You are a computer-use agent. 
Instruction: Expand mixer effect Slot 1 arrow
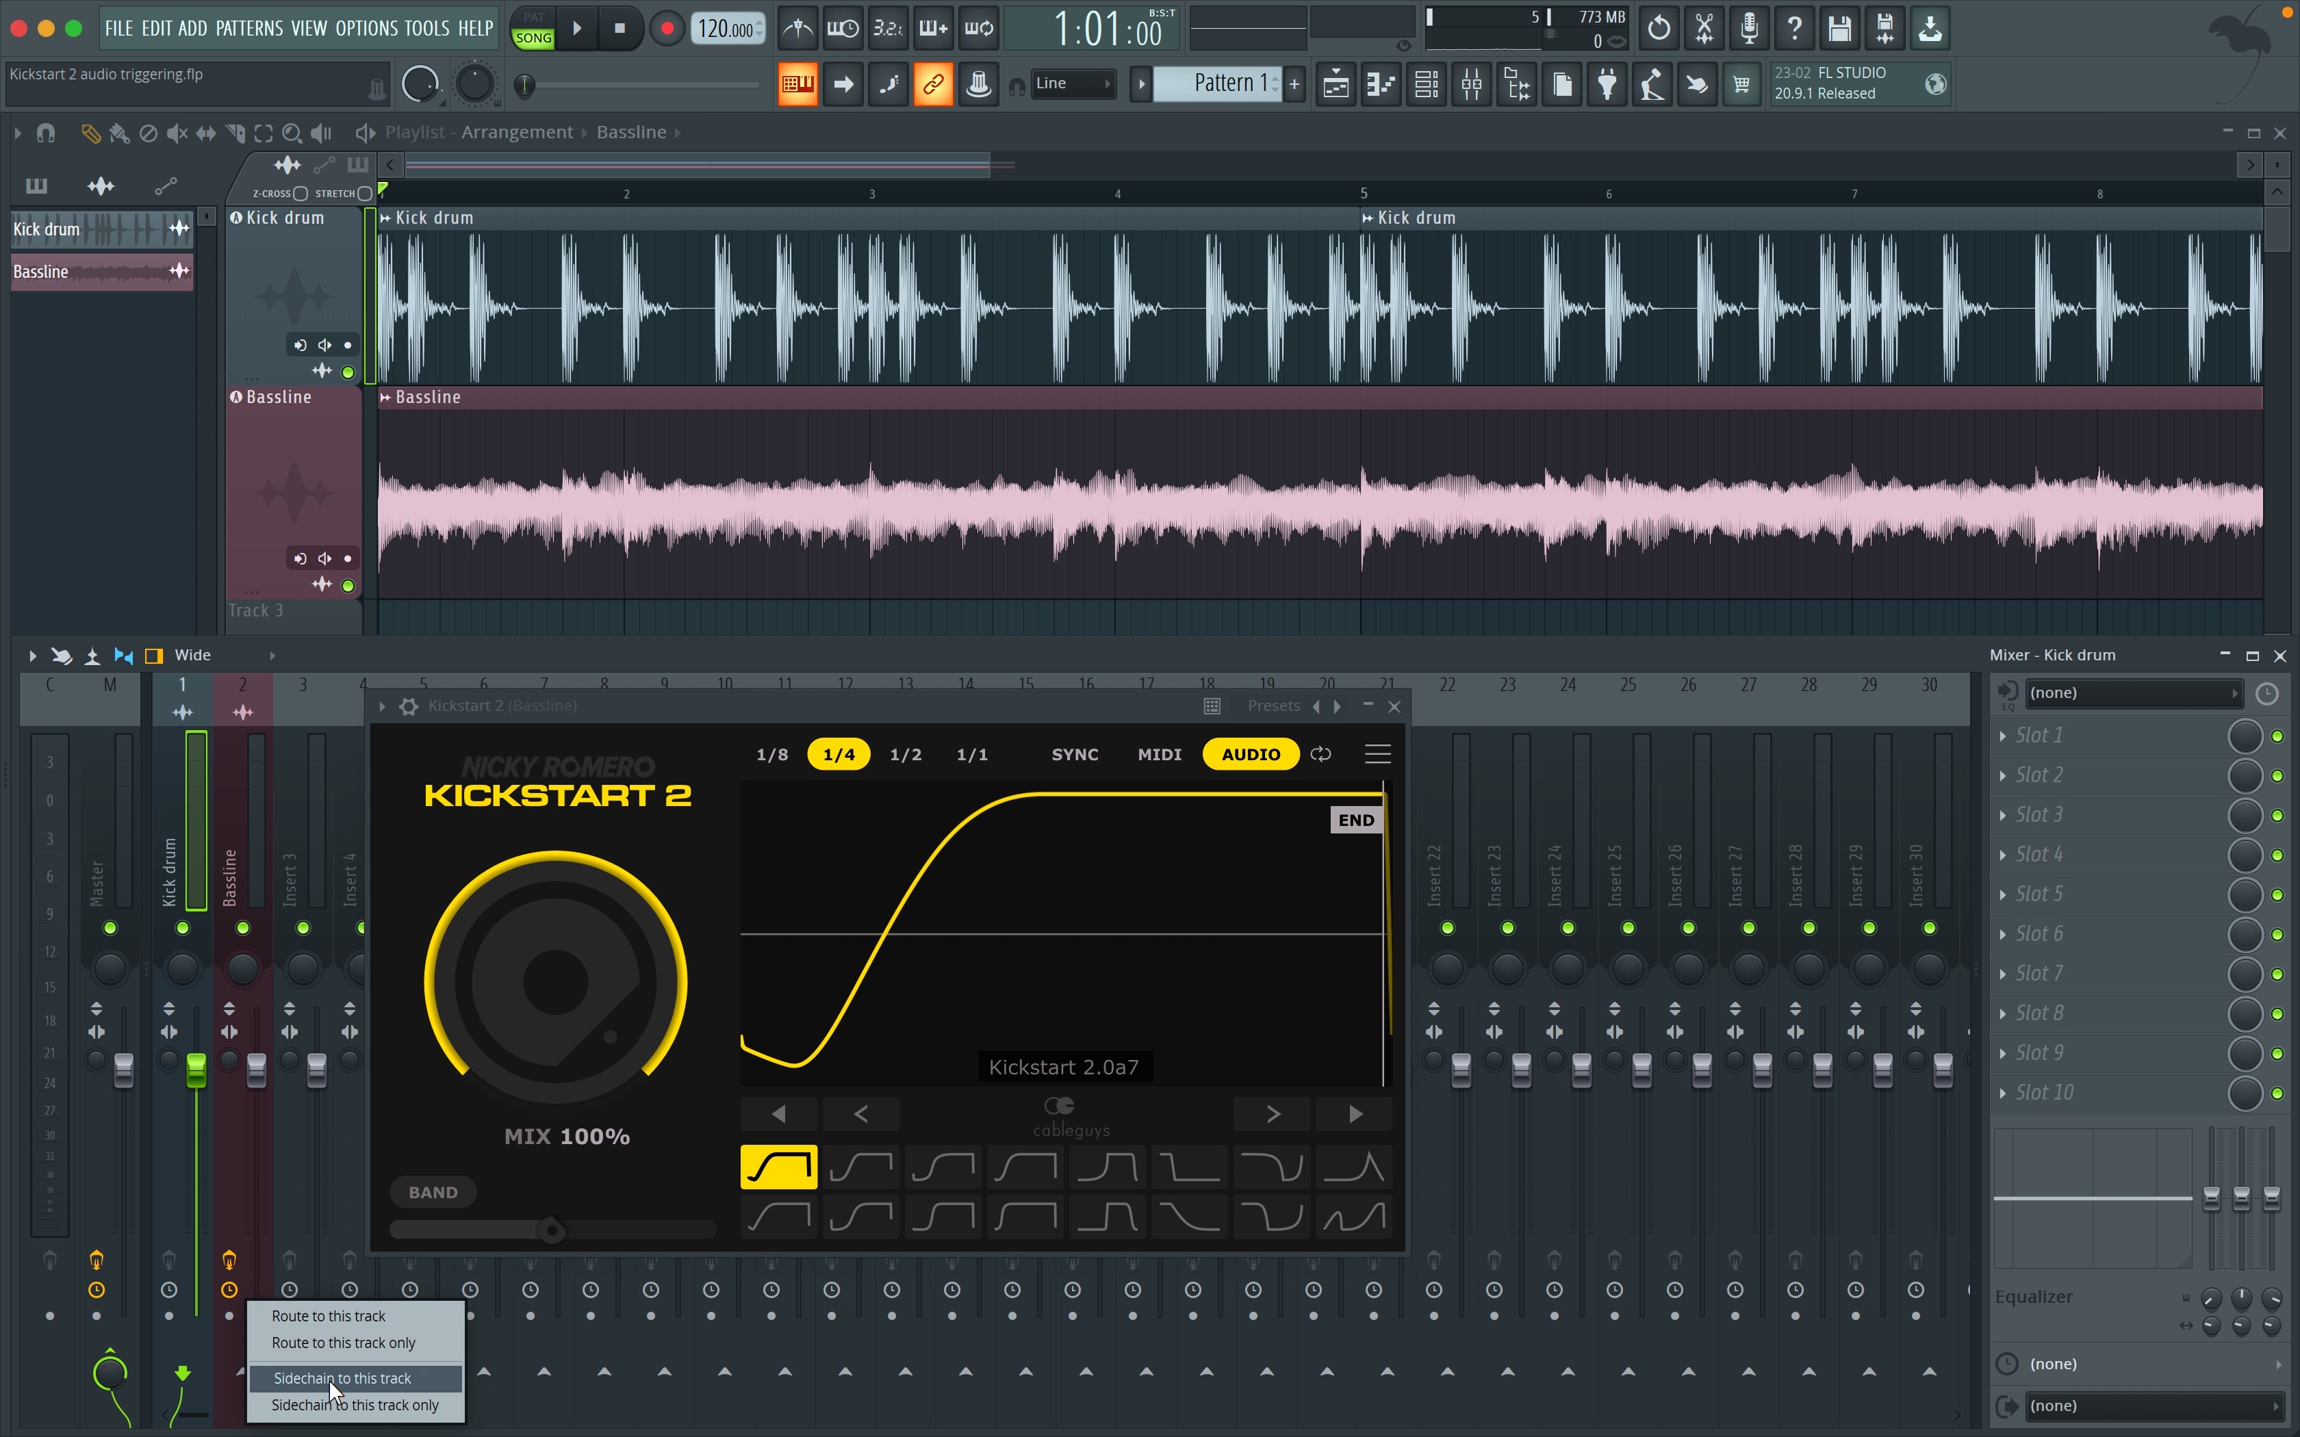click(2002, 736)
